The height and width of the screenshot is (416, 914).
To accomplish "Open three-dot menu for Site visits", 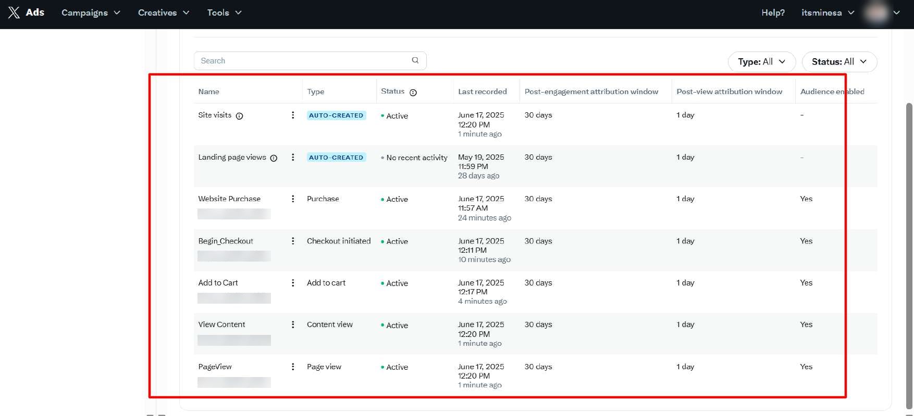I will pyautogui.click(x=293, y=115).
